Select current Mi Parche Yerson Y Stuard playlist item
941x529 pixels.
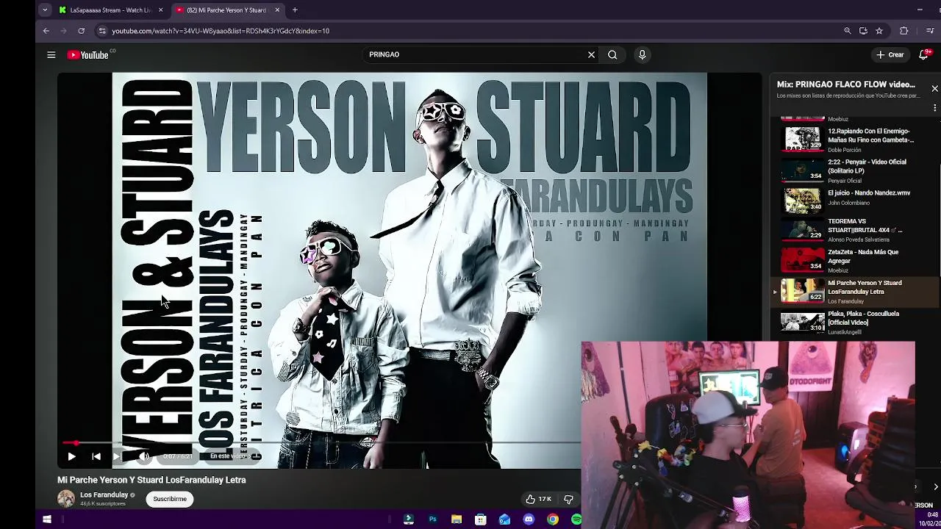tap(855, 291)
